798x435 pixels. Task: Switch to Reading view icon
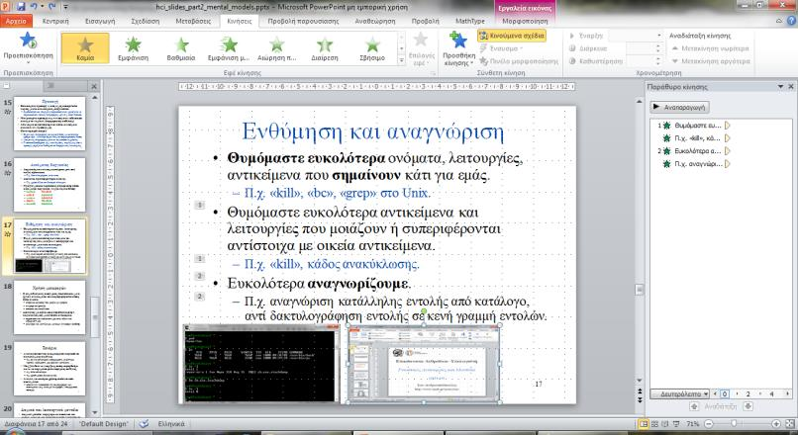665,423
